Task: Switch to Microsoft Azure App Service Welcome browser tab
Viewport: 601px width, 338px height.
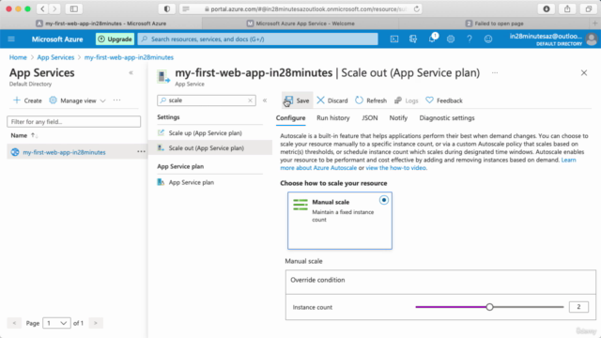Action: pyautogui.click(x=300, y=23)
